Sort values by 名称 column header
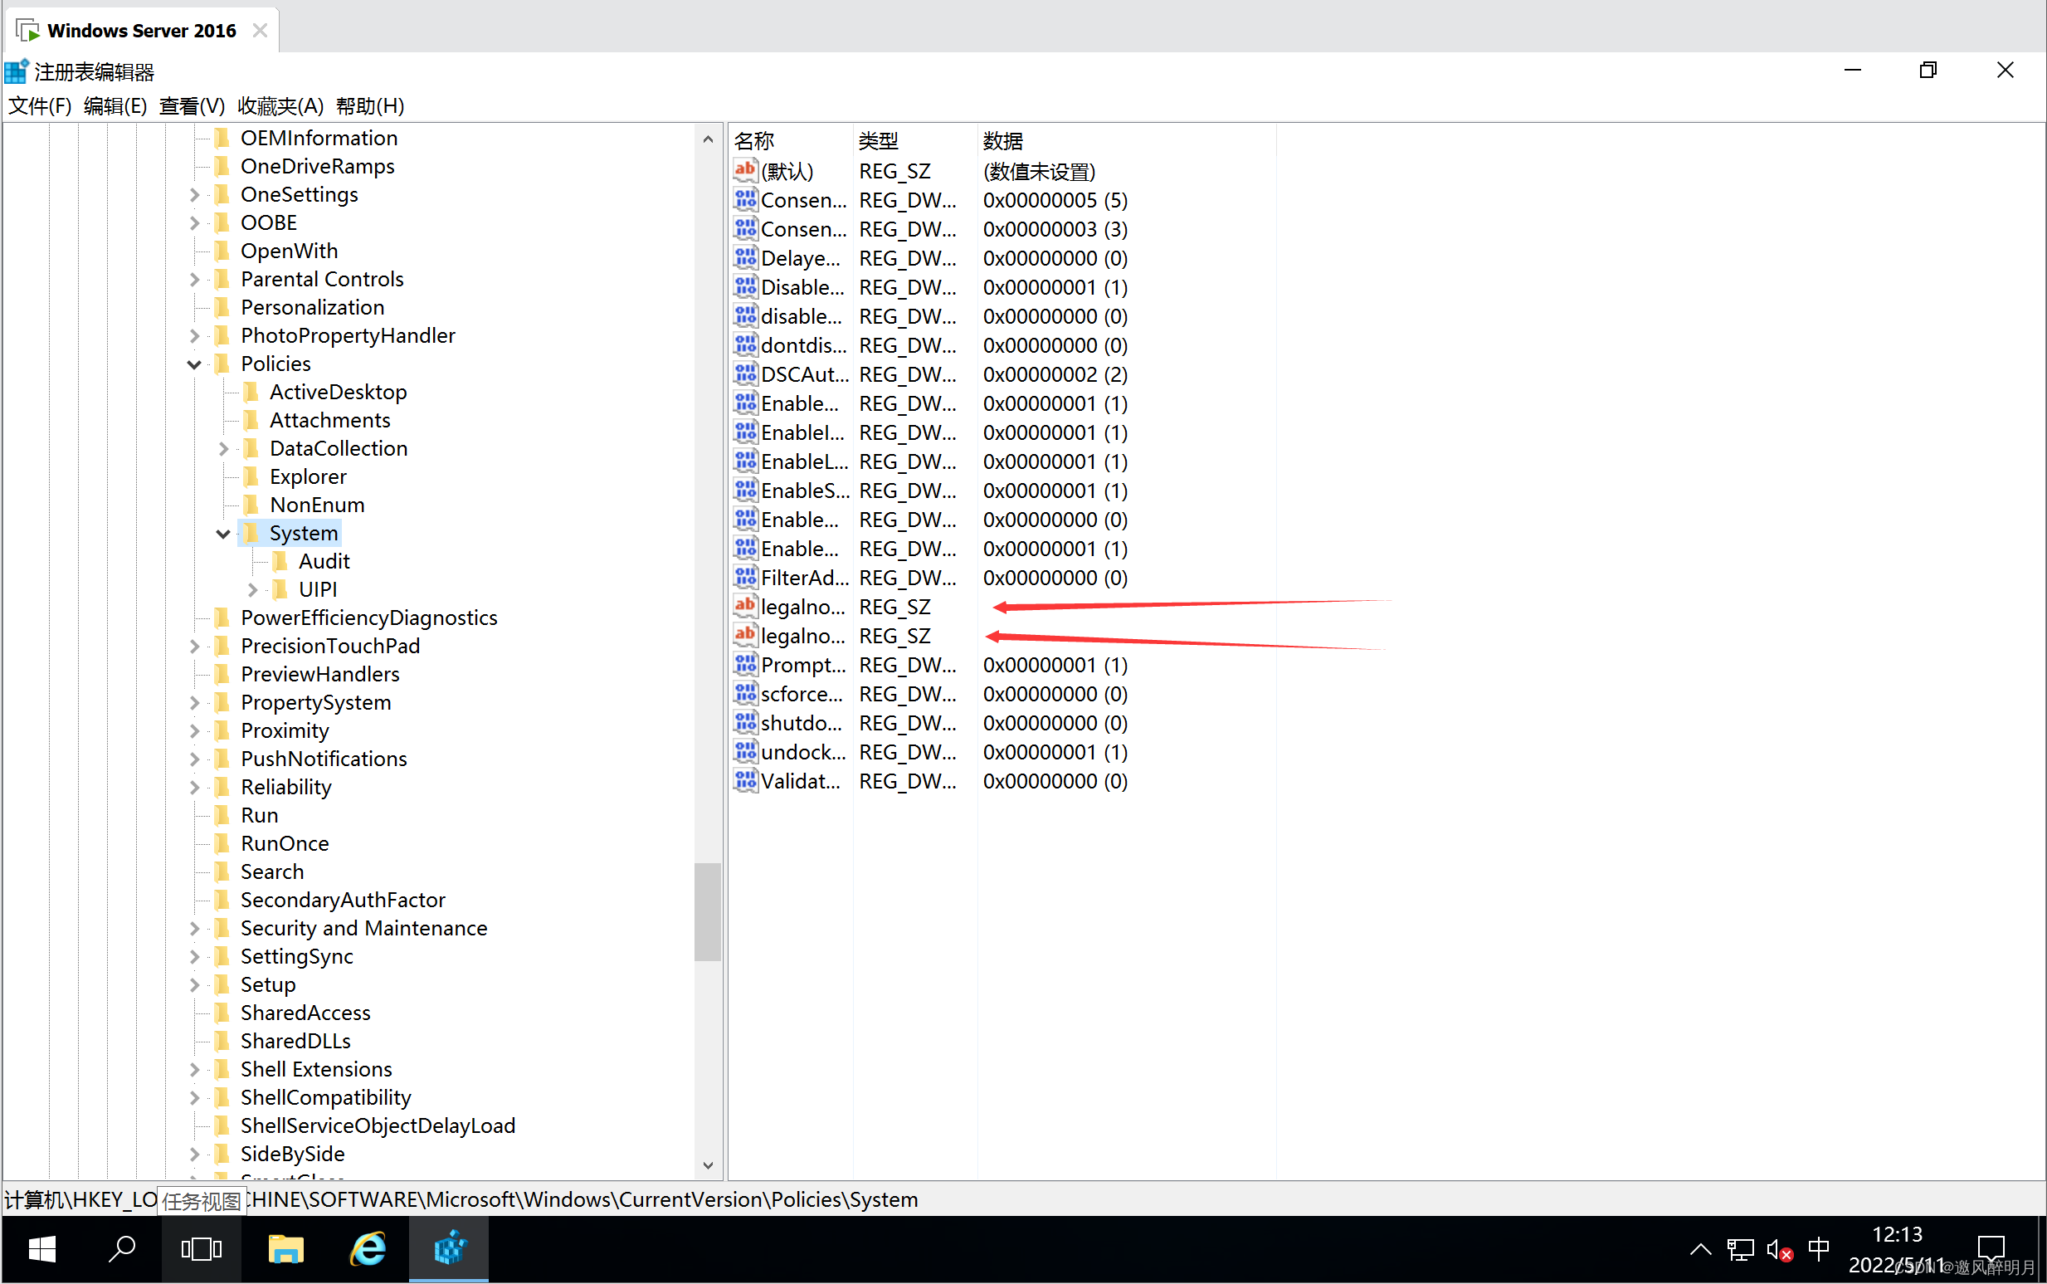Image resolution: width=2047 pixels, height=1284 pixels. [x=791, y=141]
